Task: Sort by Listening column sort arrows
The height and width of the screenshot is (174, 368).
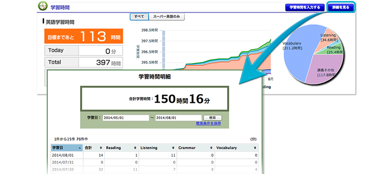Action: [173, 148]
